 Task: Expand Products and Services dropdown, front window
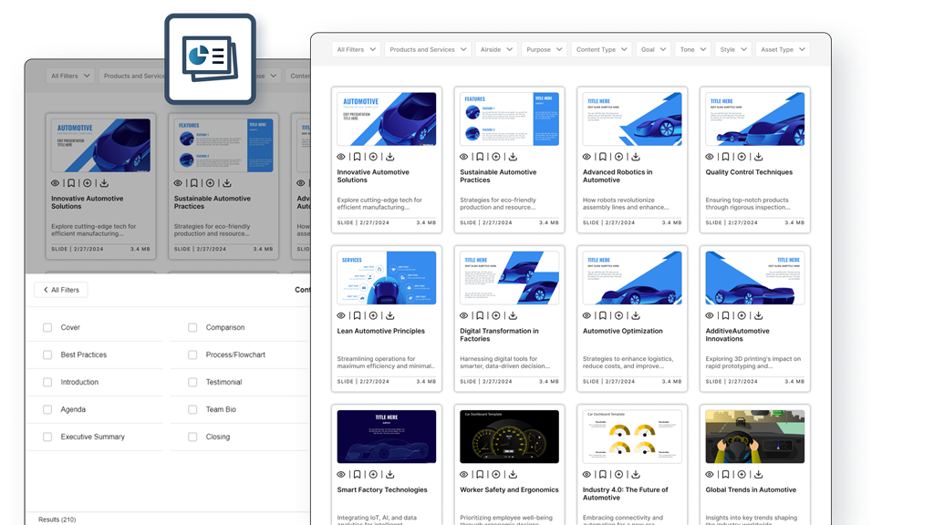pos(428,49)
